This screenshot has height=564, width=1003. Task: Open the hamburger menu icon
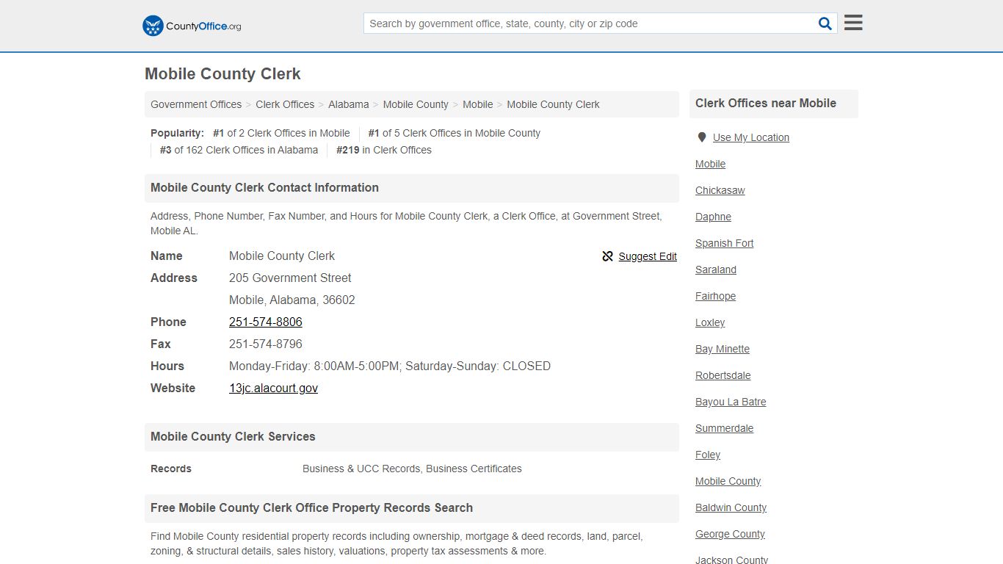click(853, 23)
